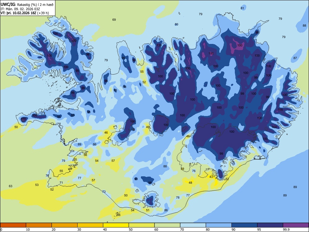Click the map value '96' in the south
This screenshot has height=232, width=309.
pos(150,183)
